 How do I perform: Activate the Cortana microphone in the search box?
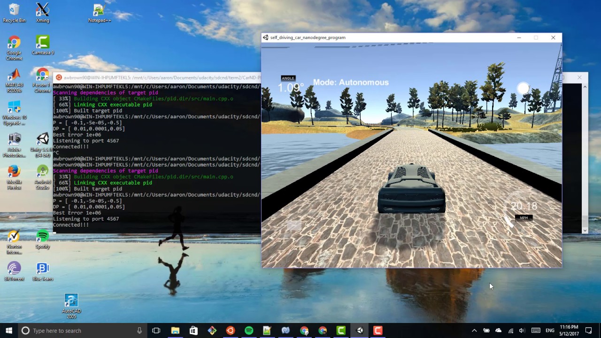click(139, 330)
